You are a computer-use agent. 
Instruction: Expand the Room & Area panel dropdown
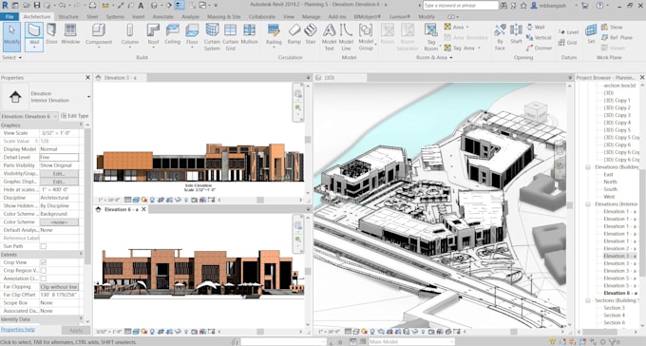tap(434, 57)
